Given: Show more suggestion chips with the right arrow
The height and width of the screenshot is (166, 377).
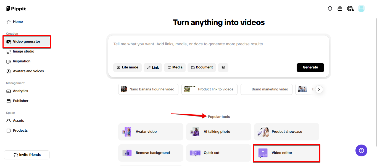Looking at the screenshot, I should [319, 89].
